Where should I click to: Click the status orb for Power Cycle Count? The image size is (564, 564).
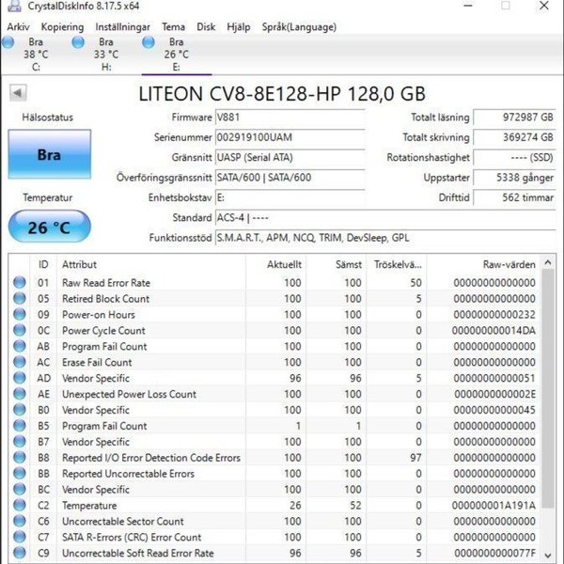20,330
